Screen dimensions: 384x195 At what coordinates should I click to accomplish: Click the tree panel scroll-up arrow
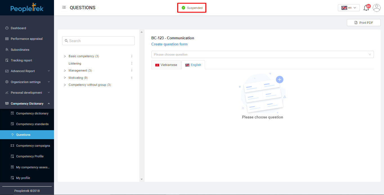[x=142, y=32]
